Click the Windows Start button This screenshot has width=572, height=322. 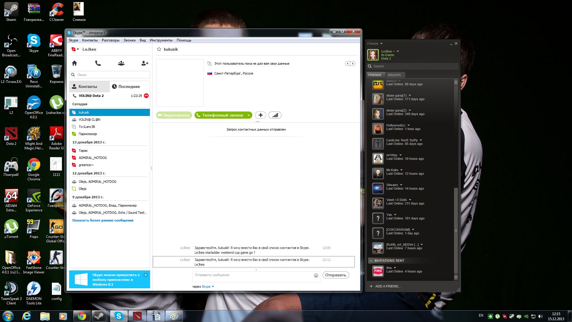pyautogui.click(x=8, y=316)
